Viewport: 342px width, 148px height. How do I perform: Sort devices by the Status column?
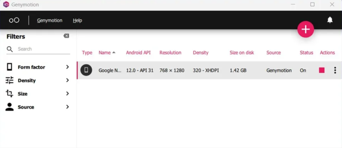tap(306, 53)
